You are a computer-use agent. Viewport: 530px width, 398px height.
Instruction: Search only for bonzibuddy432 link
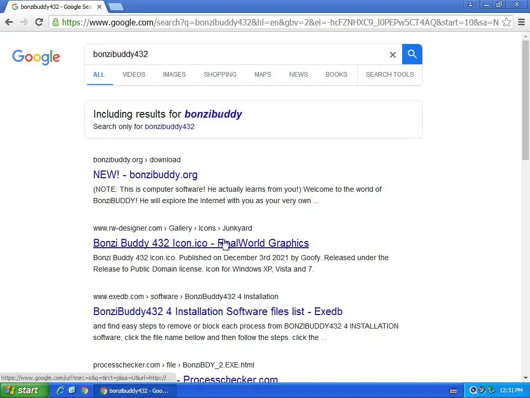click(x=170, y=126)
